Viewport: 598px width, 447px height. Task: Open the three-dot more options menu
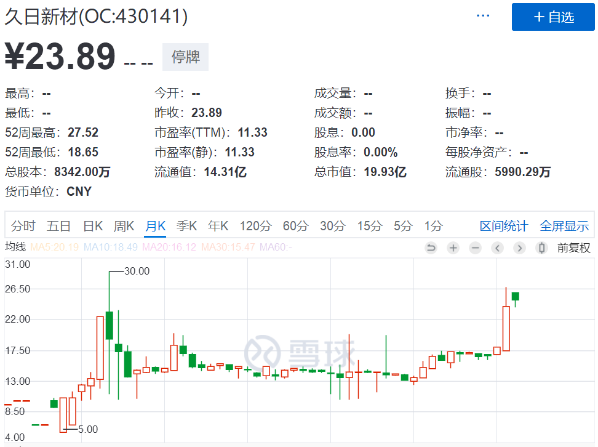pos(483,15)
